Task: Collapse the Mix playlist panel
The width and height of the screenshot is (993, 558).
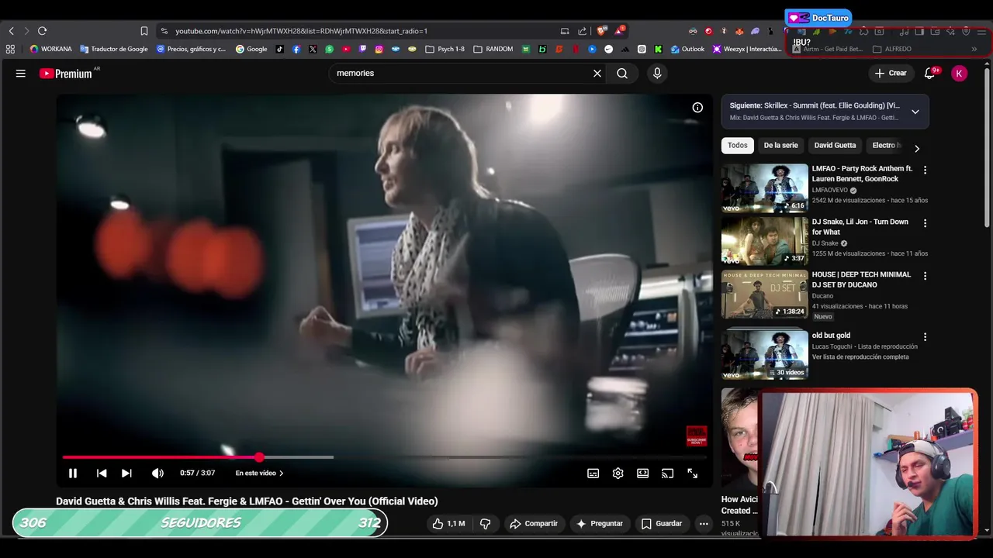Action: tap(915, 112)
